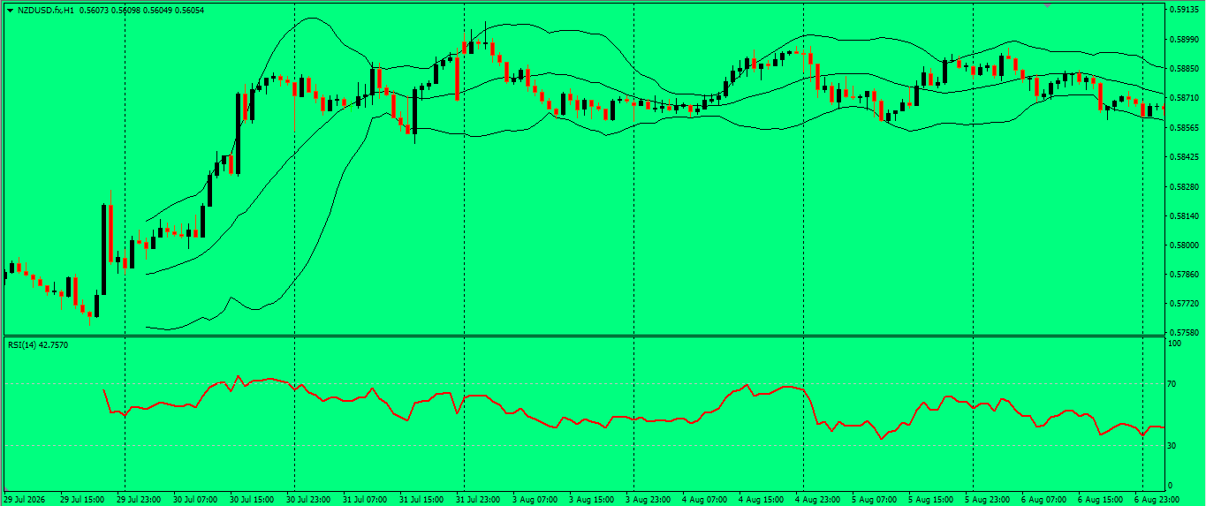The image size is (1206, 506).
Task: Click the 31 Jul 07:00 time label
Action: (364, 499)
